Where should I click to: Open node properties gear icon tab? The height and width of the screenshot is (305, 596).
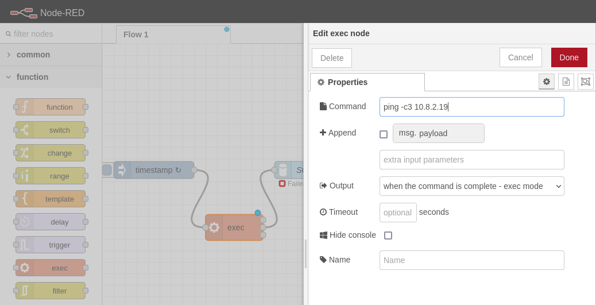(546, 82)
